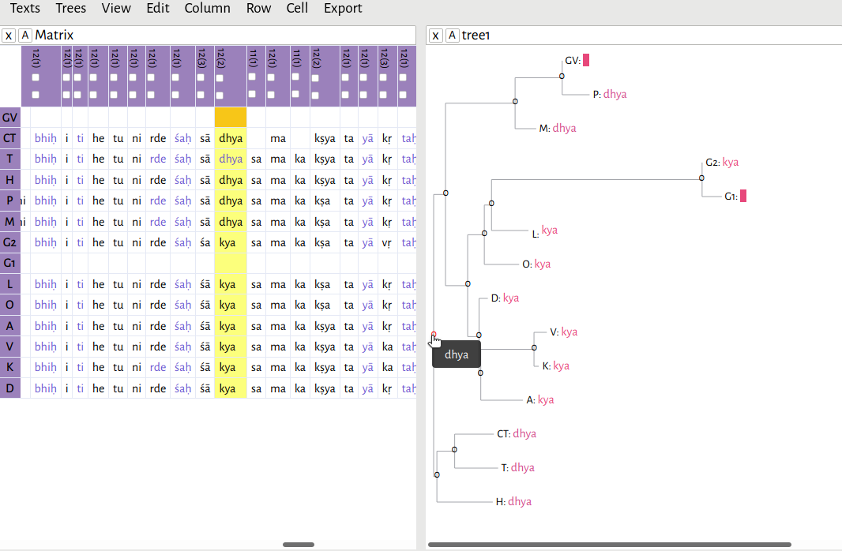Screen dimensions: 842x551
Task: Close the tree1 panel with its X icon
Action: [435, 36]
